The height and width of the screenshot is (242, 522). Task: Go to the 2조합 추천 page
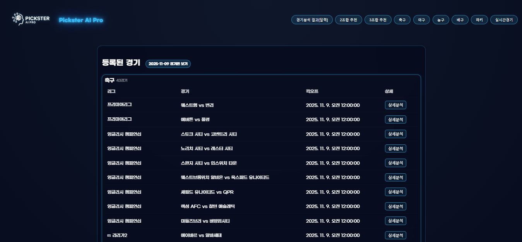pyautogui.click(x=348, y=20)
